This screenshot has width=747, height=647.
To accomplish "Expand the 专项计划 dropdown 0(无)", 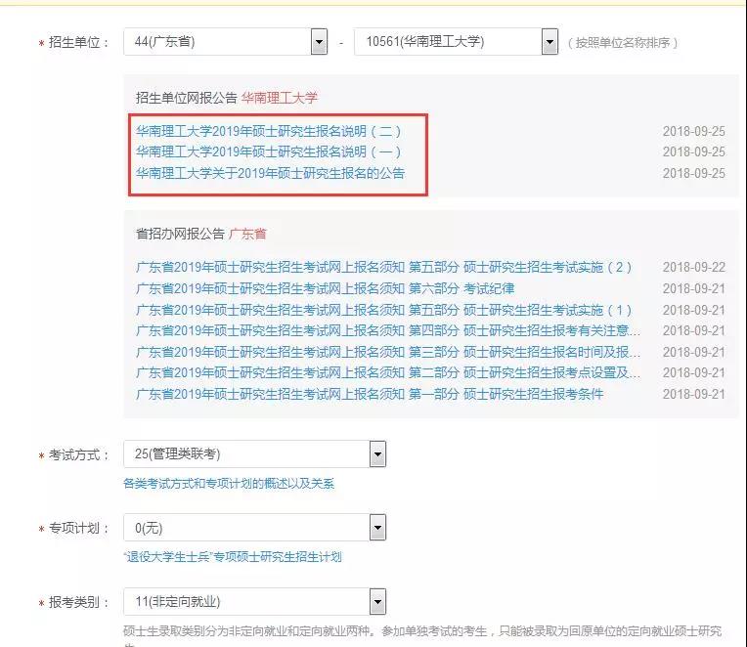I will tap(254, 528).
